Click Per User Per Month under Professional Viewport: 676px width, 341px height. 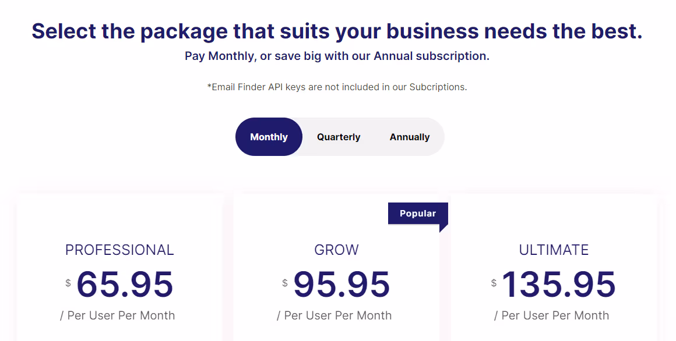click(119, 315)
